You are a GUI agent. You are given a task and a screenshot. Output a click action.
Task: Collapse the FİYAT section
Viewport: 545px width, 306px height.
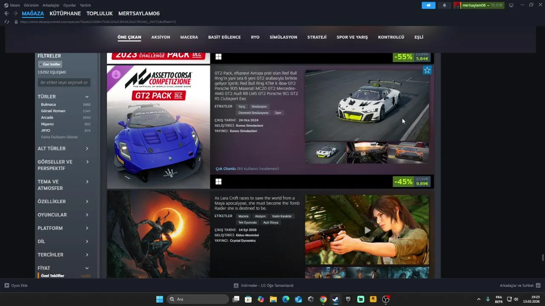64,268
